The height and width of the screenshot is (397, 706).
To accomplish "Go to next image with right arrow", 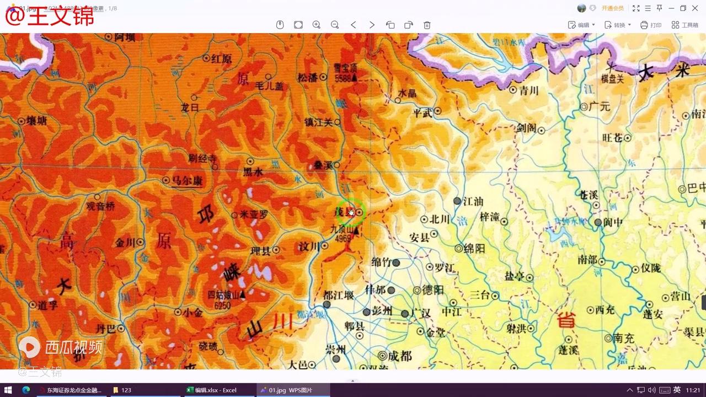I will click(372, 25).
